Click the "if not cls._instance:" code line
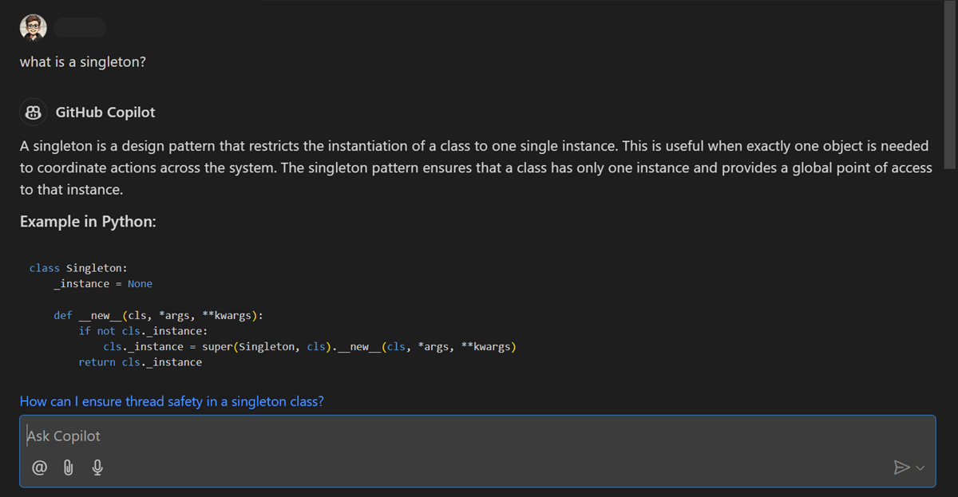 pos(143,331)
